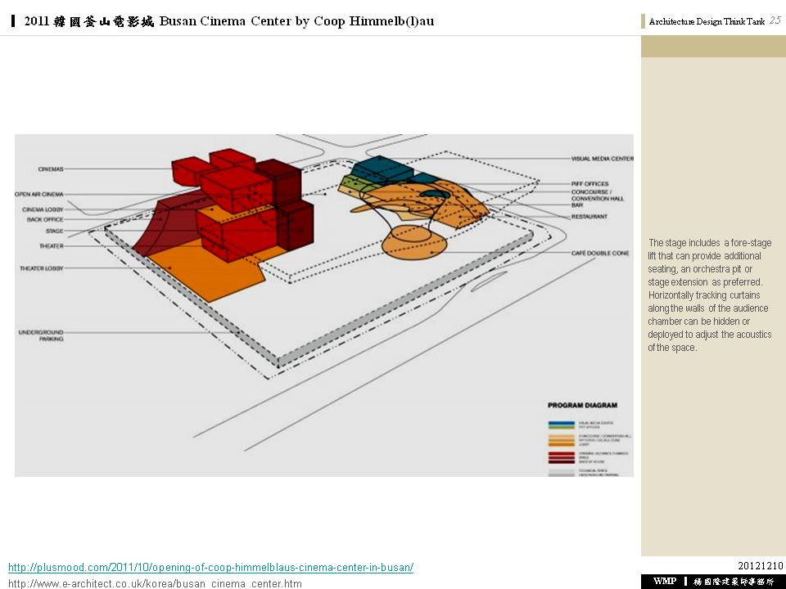The width and height of the screenshot is (786, 589).
Task: Click the slide title Busan Cinema Center
Action: (229, 21)
